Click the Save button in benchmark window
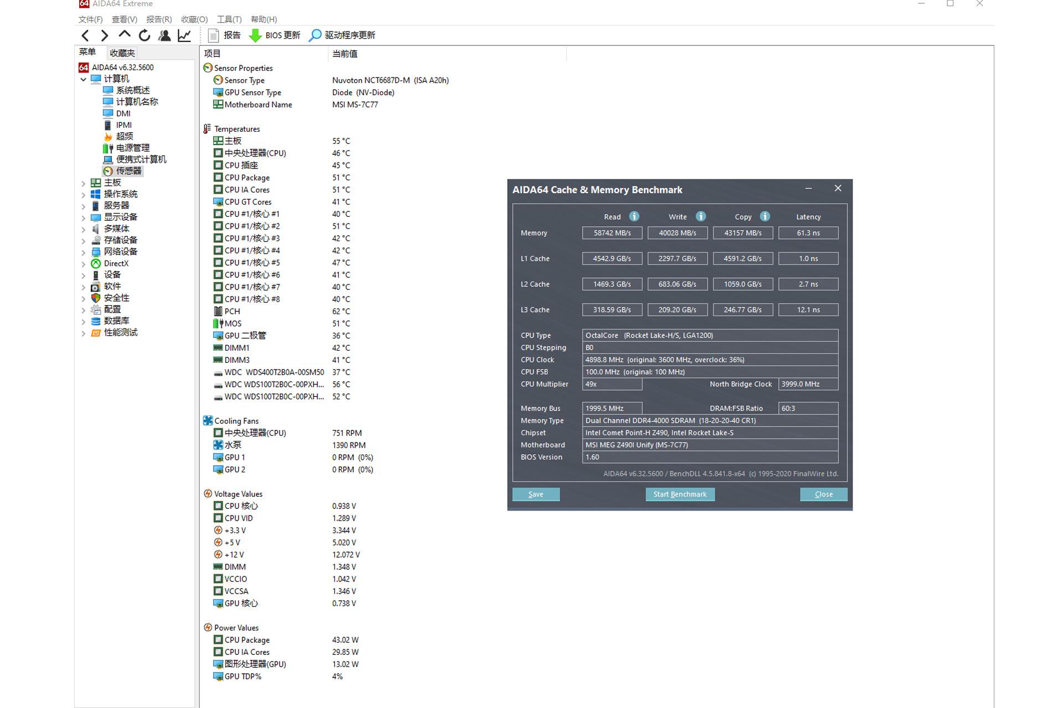The height and width of the screenshot is (708, 1063). (x=536, y=494)
